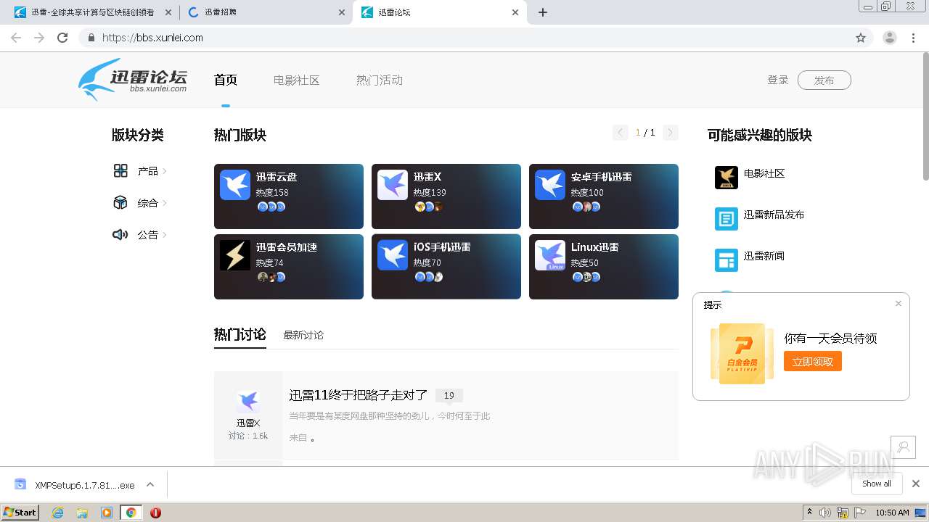Click the 登录 login link

(x=778, y=80)
